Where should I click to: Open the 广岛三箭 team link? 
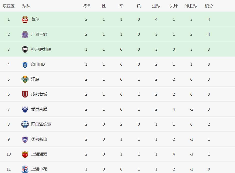click(39, 34)
